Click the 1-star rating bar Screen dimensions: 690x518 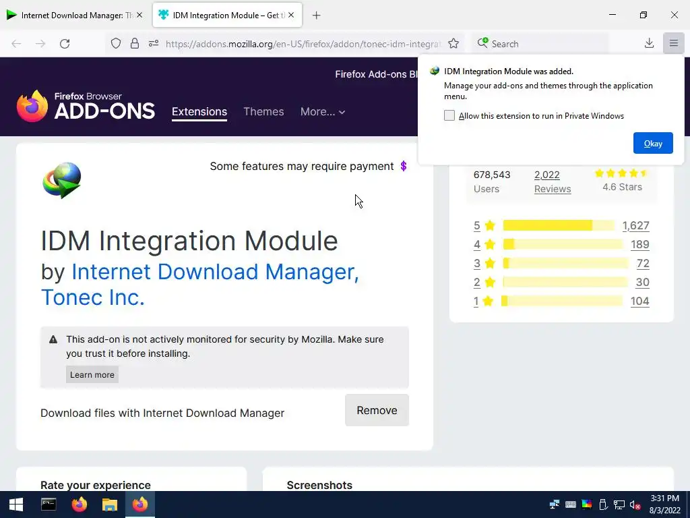tap(562, 301)
